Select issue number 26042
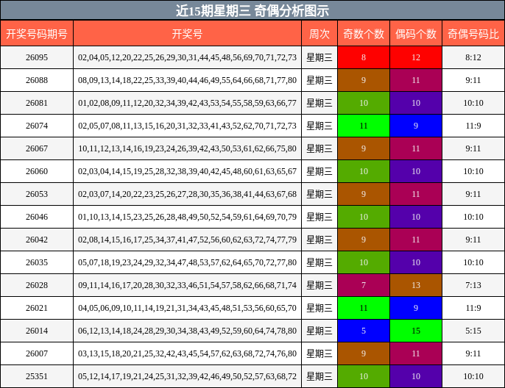Viewport: 505px width, 388px height. (37, 240)
